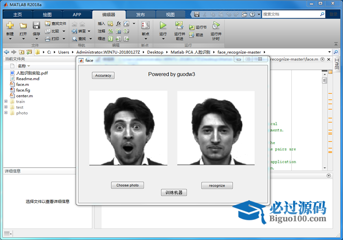
Task: Expand the photo folder tree node
Action: (6, 113)
